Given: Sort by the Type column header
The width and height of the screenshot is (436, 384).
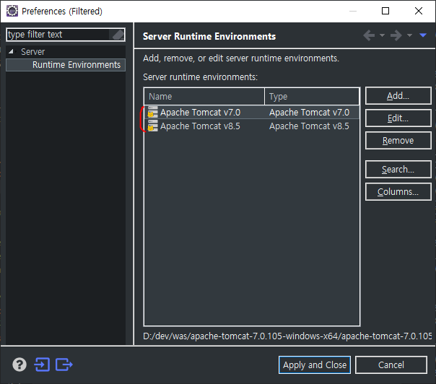Looking at the screenshot, I should coord(312,97).
